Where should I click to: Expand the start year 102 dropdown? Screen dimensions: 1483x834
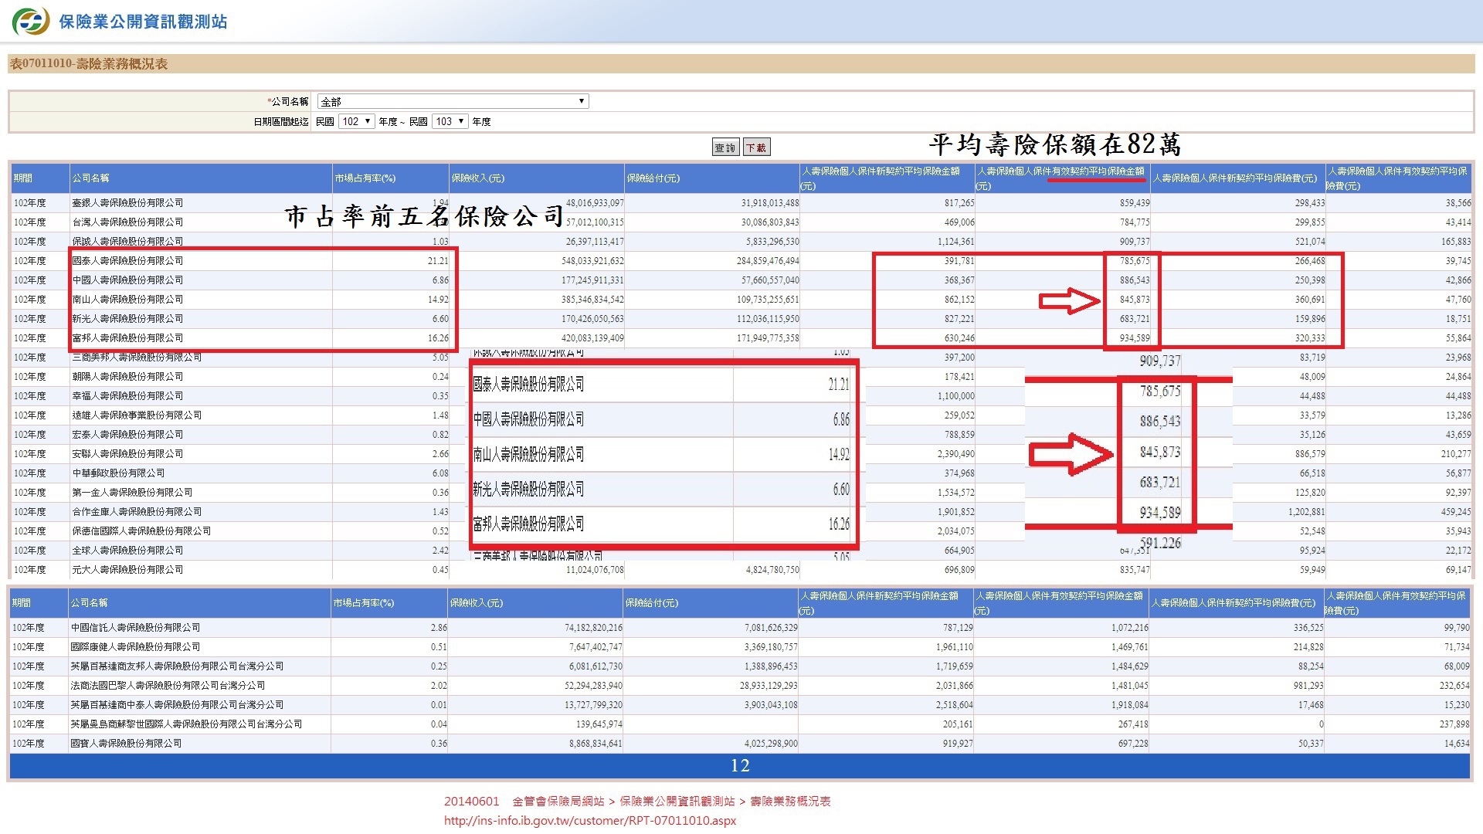(x=357, y=121)
